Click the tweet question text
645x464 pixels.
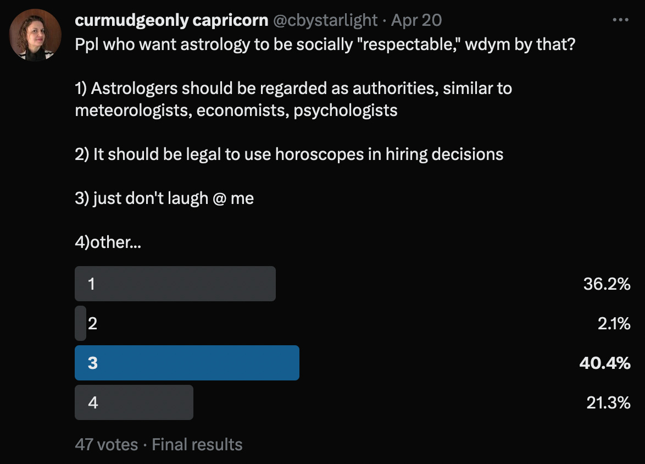(x=325, y=44)
